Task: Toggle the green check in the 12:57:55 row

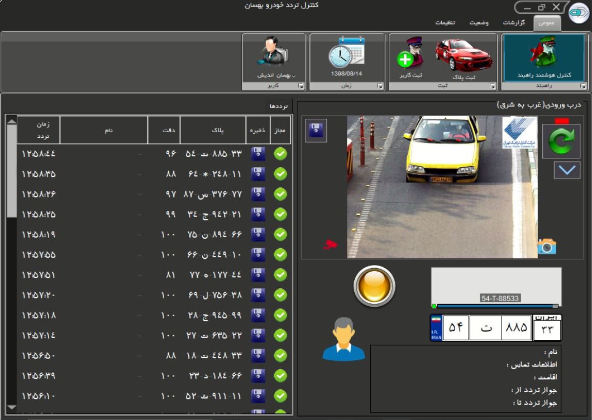Action: coord(281,255)
